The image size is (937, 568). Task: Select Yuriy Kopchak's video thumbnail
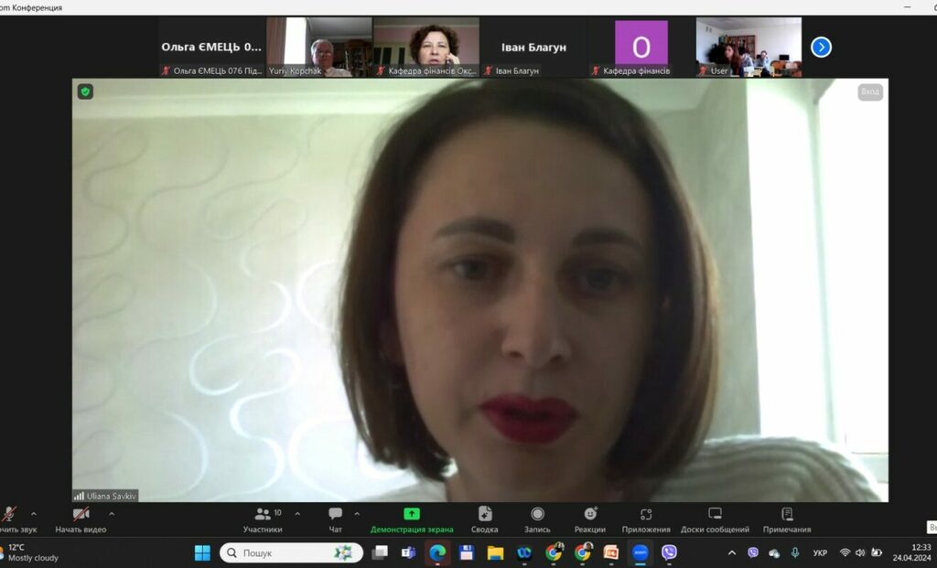coord(319,47)
